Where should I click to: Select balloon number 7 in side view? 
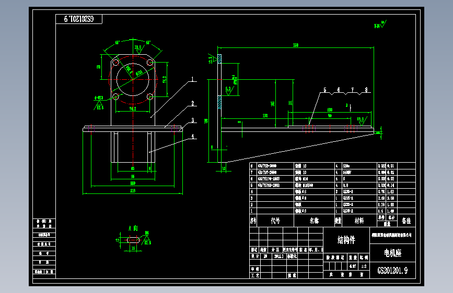tap(353, 90)
